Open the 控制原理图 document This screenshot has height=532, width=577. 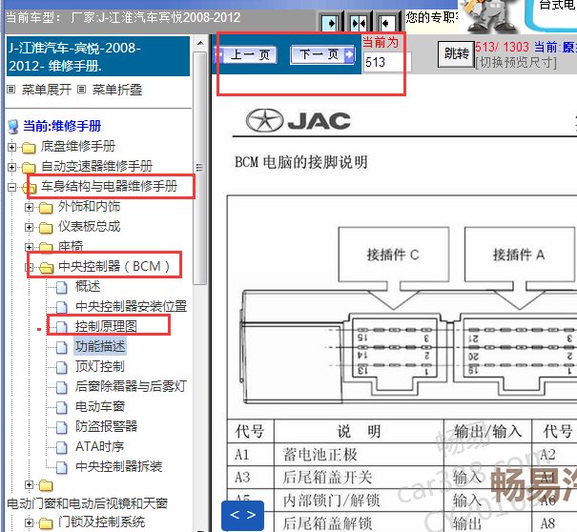106,326
